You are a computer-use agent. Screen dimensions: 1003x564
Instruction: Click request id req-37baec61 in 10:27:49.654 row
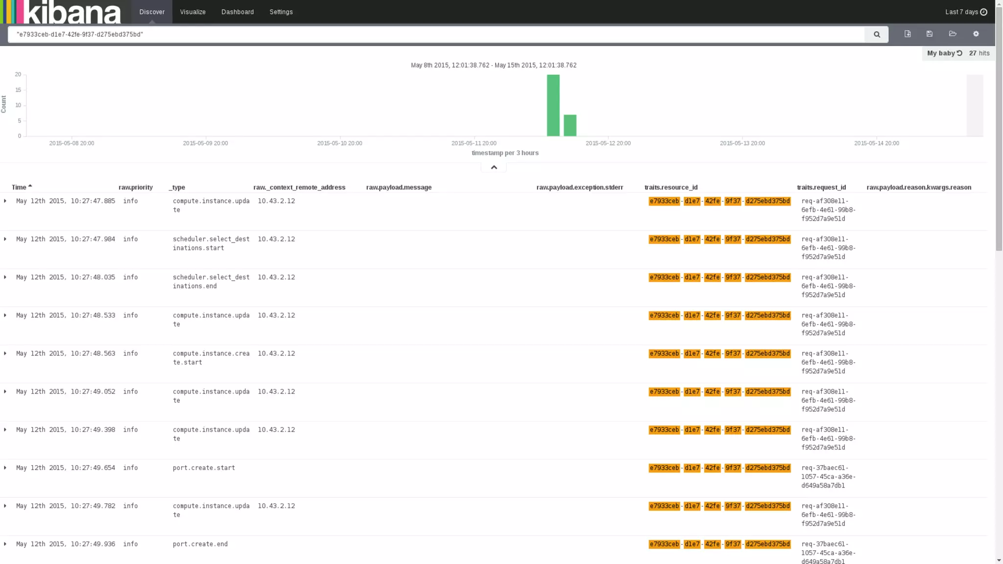pyautogui.click(x=829, y=477)
